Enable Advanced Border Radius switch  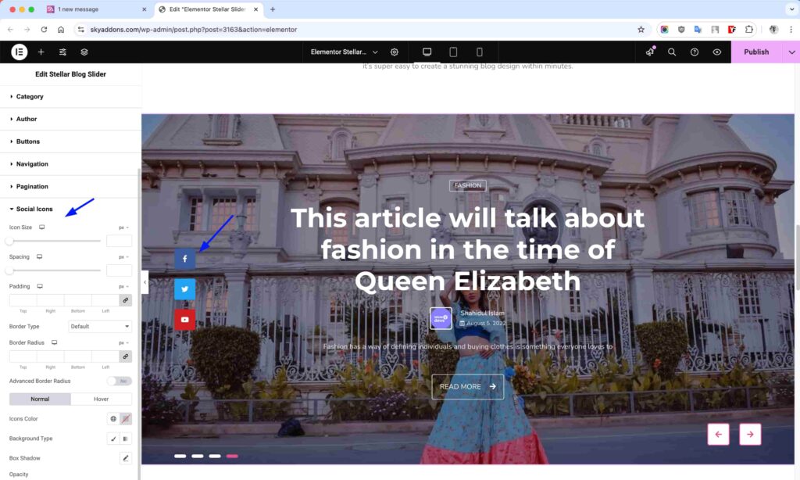point(120,381)
